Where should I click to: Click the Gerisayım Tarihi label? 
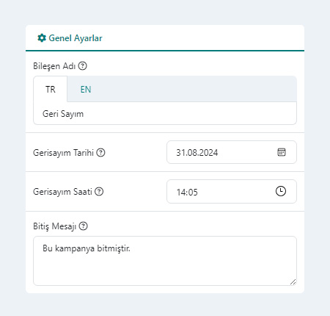pyautogui.click(x=63, y=153)
